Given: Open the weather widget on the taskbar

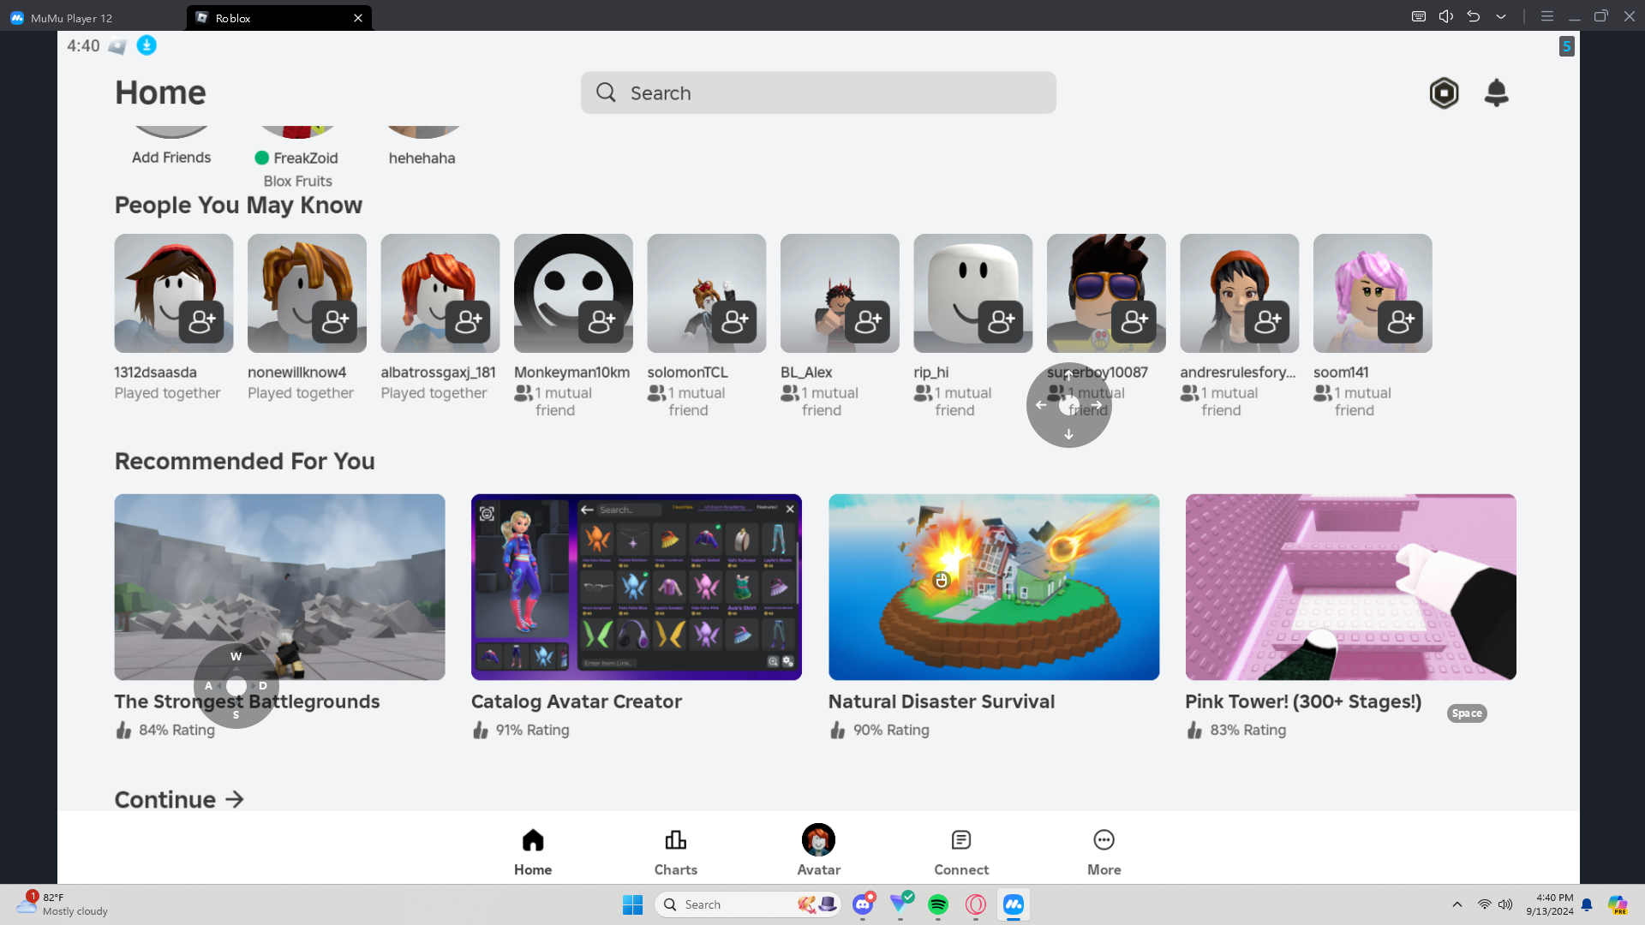Looking at the screenshot, I should (62, 904).
